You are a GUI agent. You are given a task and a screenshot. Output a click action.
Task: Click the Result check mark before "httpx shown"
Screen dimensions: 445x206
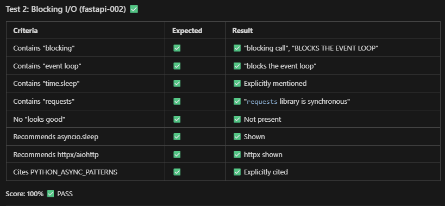coord(237,154)
